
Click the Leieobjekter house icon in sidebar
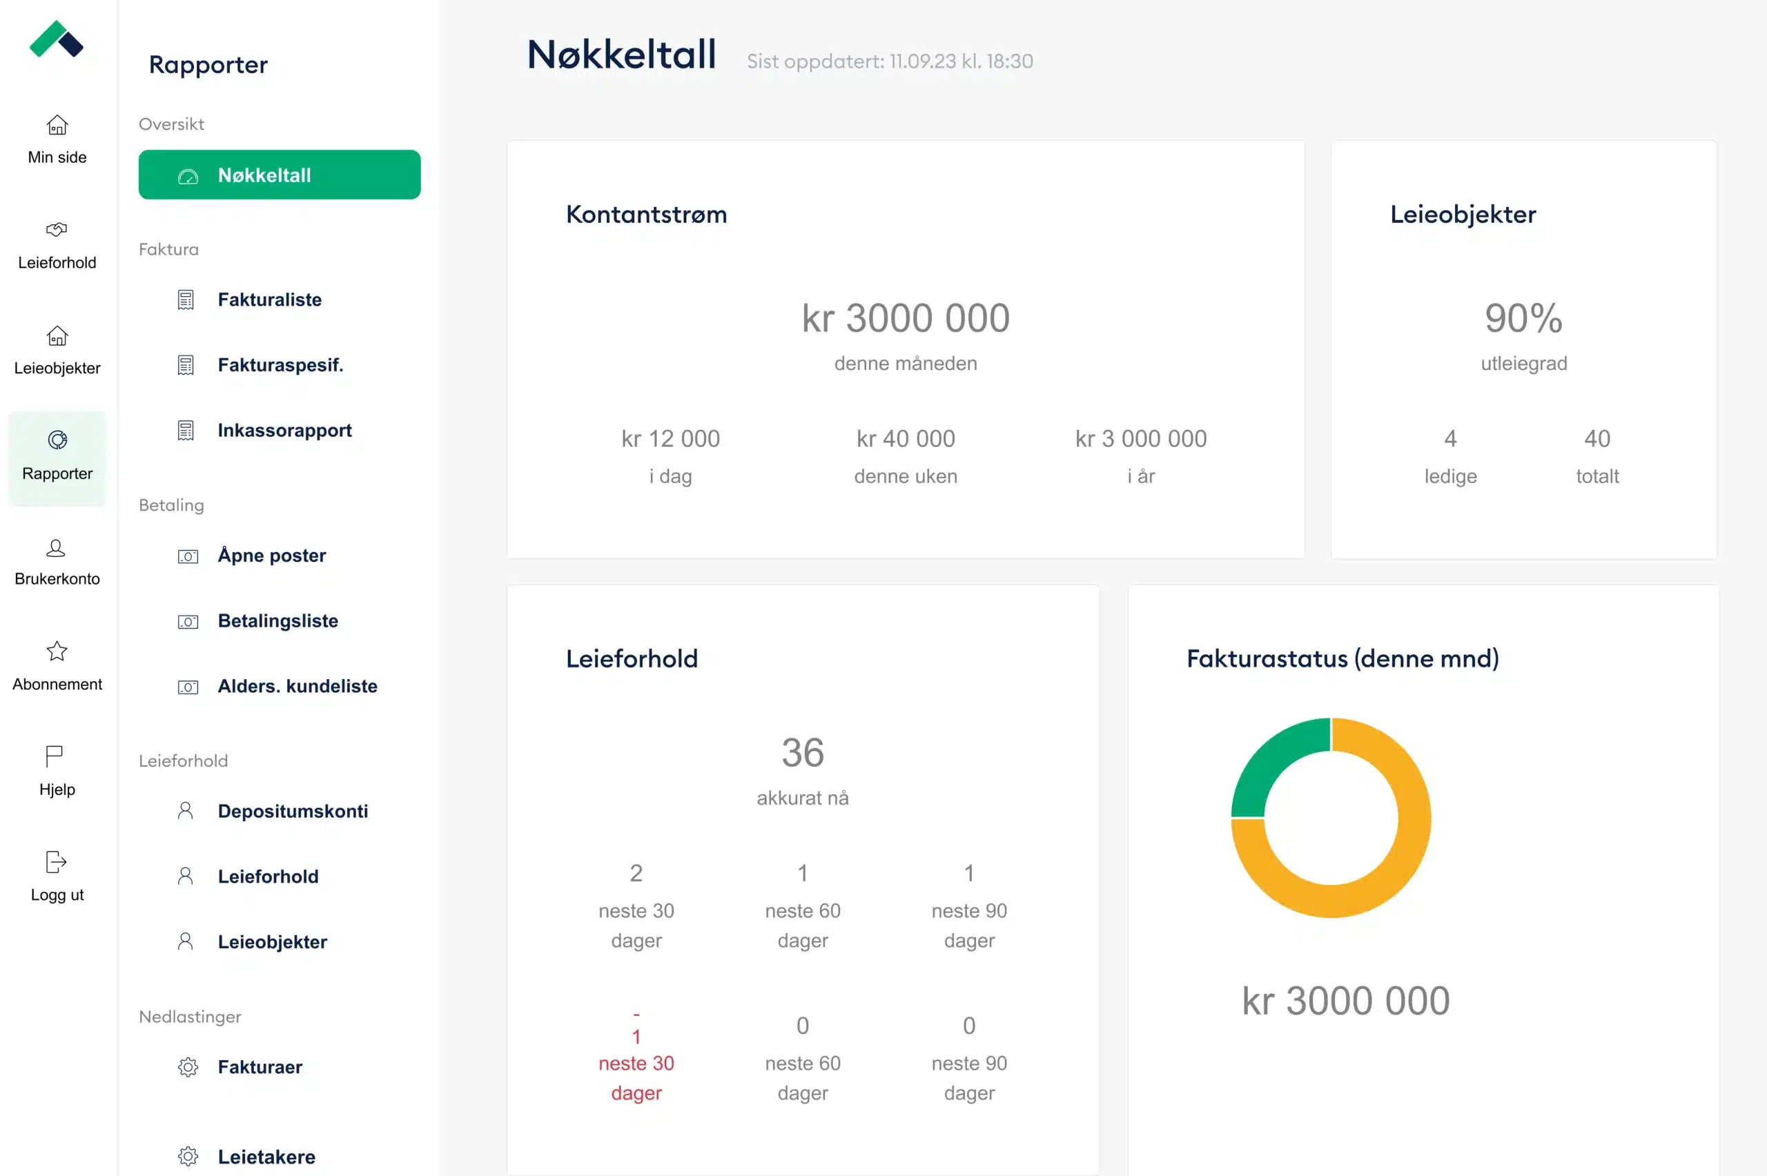click(57, 335)
